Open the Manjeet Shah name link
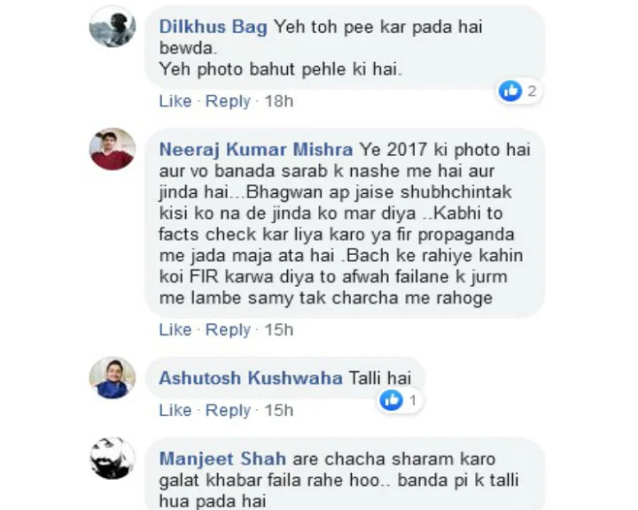This screenshot has height=510, width=638. 222,459
